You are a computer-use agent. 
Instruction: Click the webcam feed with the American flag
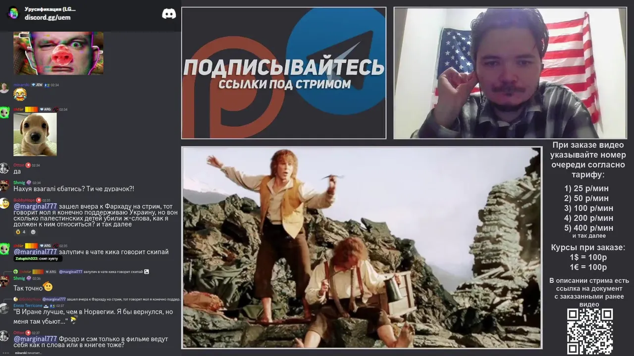pyautogui.click(x=510, y=73)
